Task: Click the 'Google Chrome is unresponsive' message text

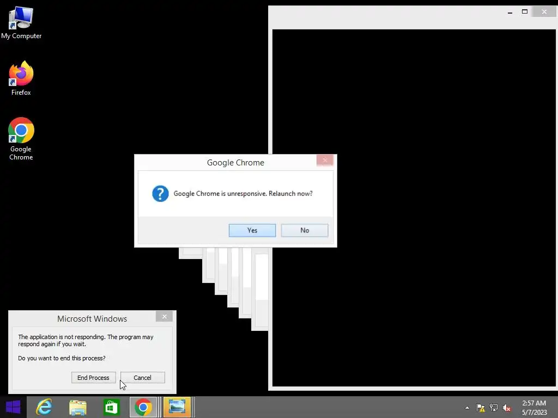Action: click(x=243, y=194)
